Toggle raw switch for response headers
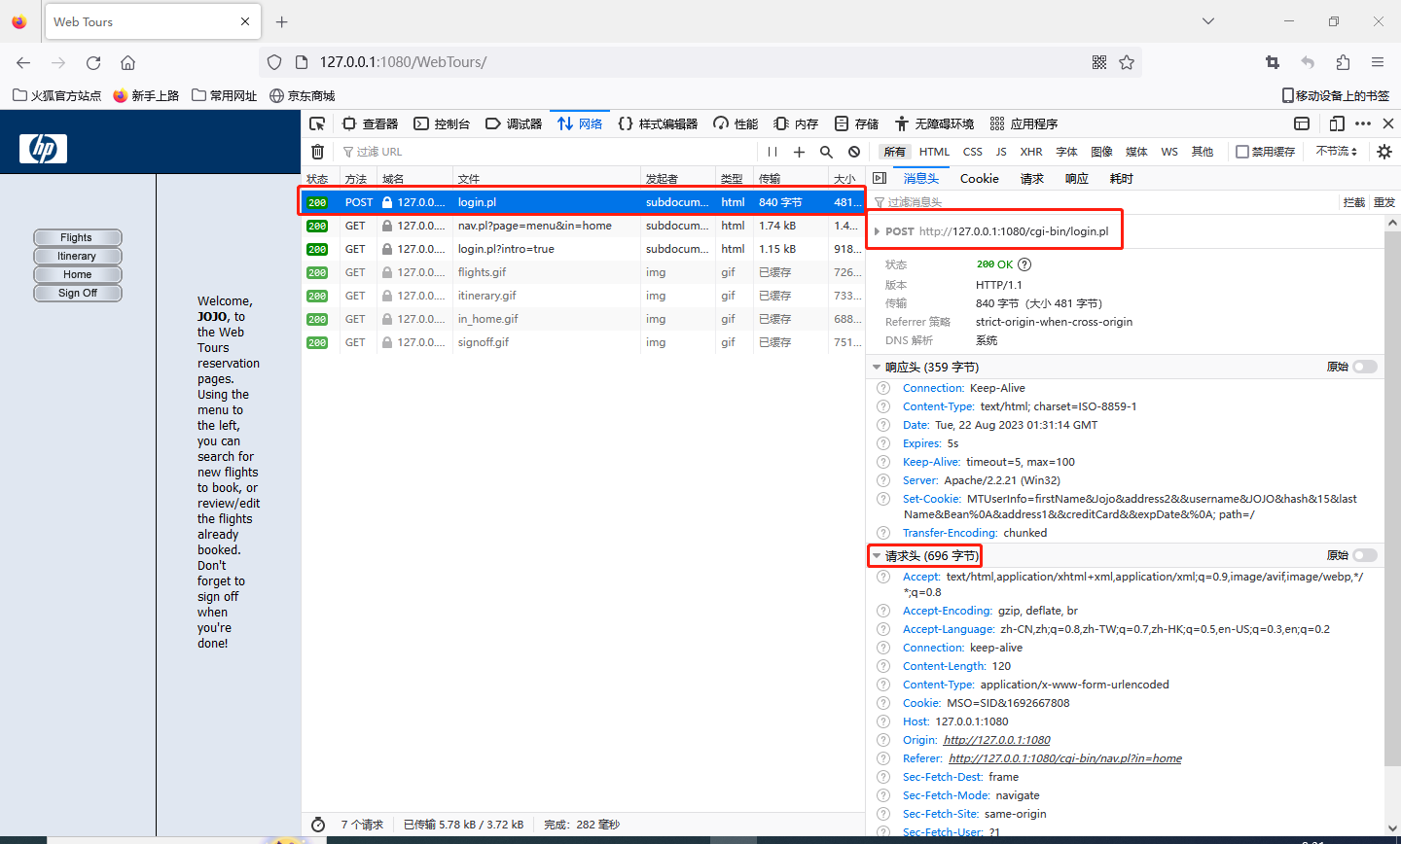This screenshot has height=844, width=1401. pos(1365,367)
